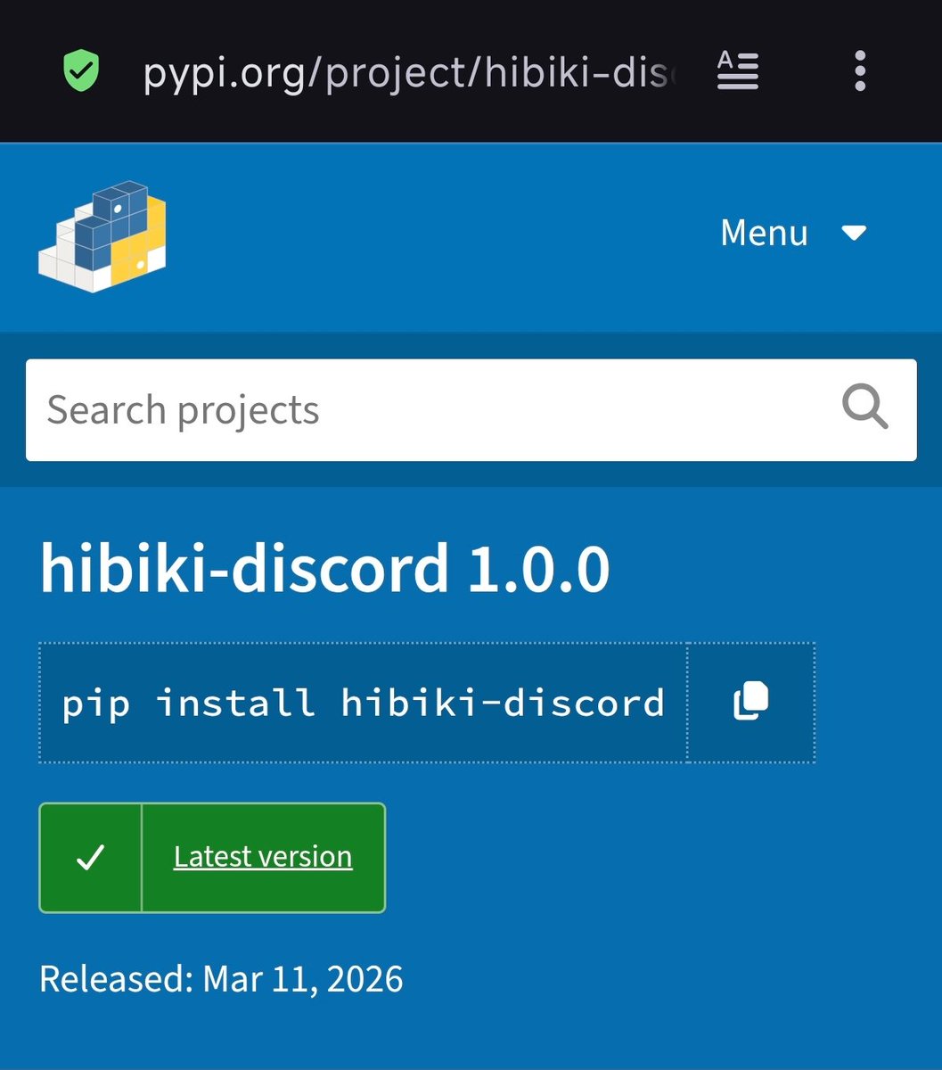Click the hibiki-discord 1.0.0 heading
The image size is (942, 1070).
click(325, 570)
